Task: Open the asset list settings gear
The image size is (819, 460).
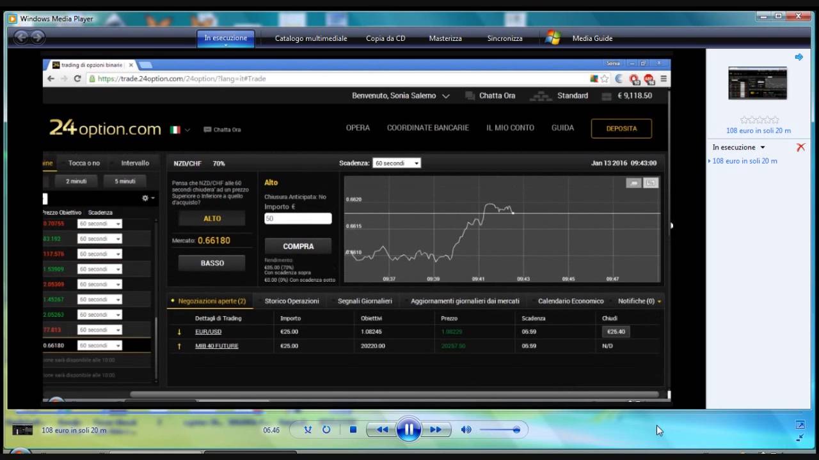Action: pyautogui.click(x=148, y=199)
